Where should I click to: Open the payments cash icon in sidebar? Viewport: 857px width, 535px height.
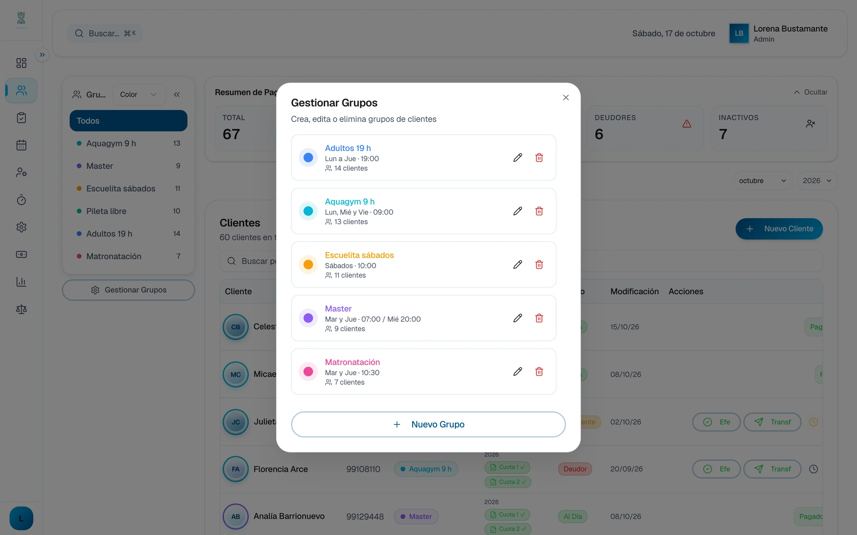[21, 254]
